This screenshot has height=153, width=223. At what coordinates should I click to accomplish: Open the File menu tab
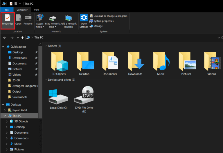(7, 10)
